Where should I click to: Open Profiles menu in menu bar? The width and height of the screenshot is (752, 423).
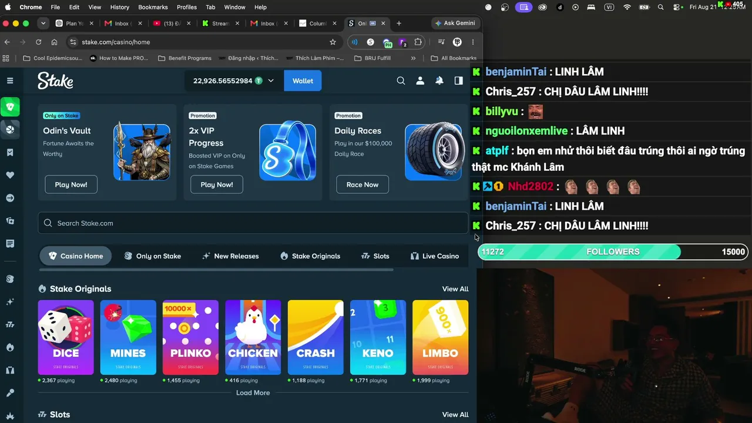pos(187,7)
